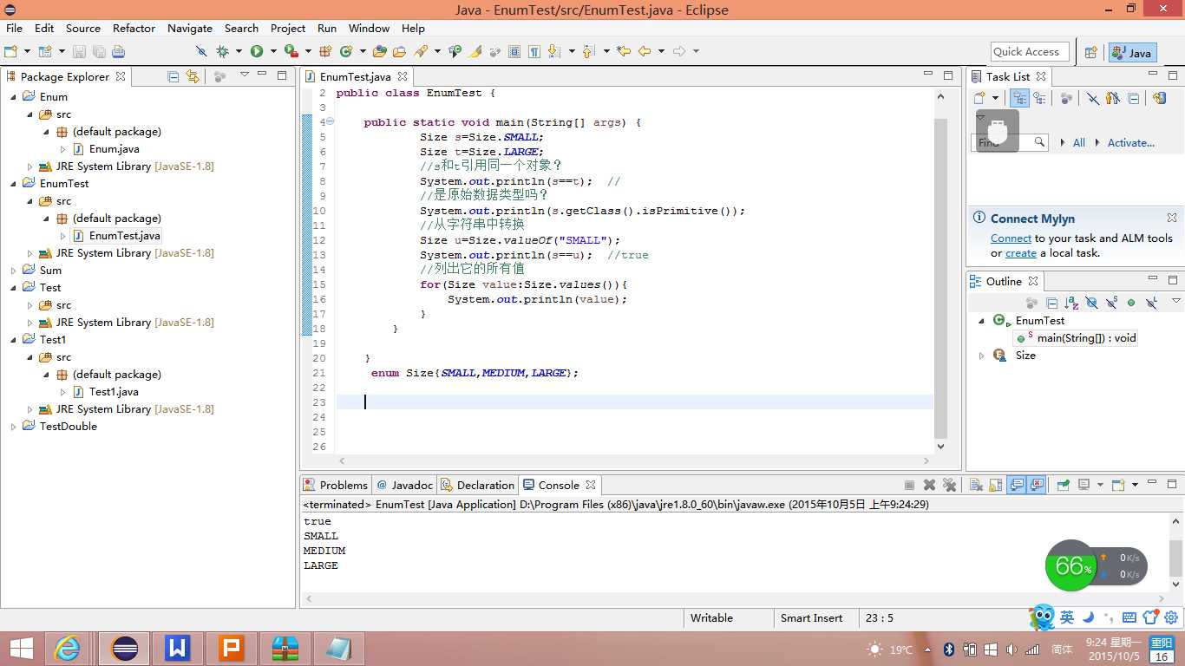The height and width of the screenshot is (666, 1185).
Task: Click the Quick Access search field
Action: click(1029, 52)
